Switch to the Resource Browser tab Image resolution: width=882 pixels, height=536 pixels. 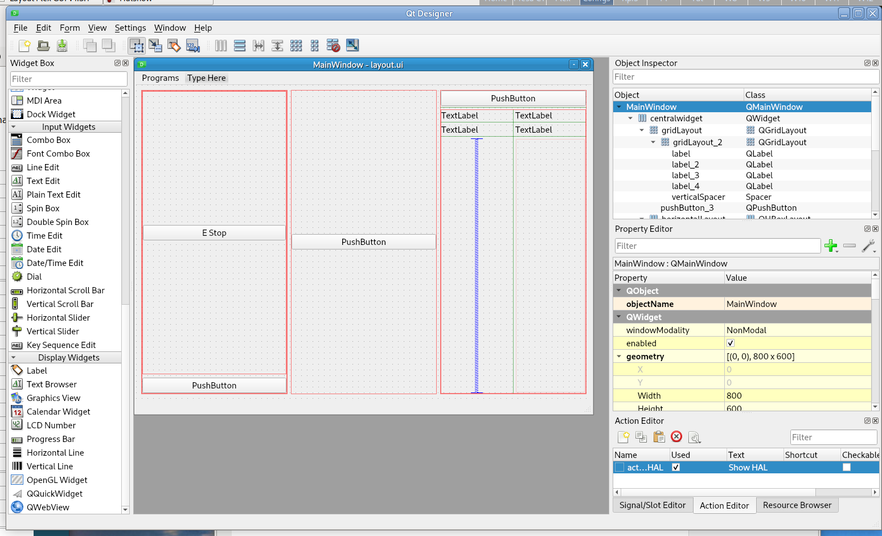(x=797, y=505)
